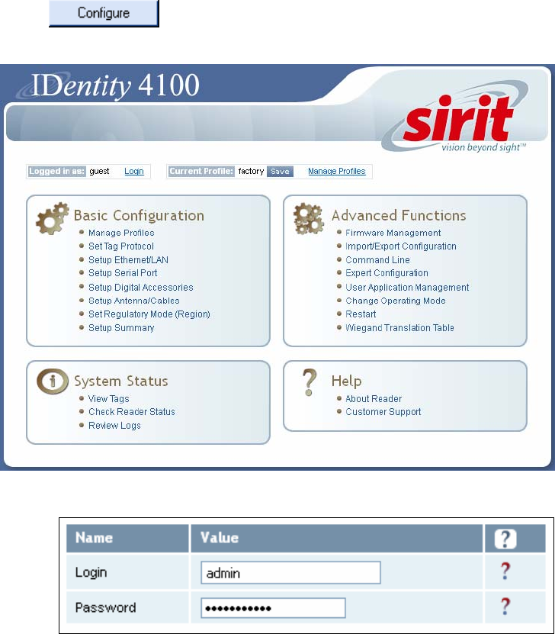This screenshot has width=555, height=634.
Task: Click the Basic Configuration gears icon
Action: click(53, 218)
